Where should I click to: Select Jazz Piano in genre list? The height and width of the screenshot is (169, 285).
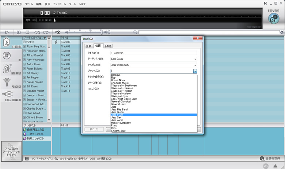pyautogui.click(x=153, y=115)
